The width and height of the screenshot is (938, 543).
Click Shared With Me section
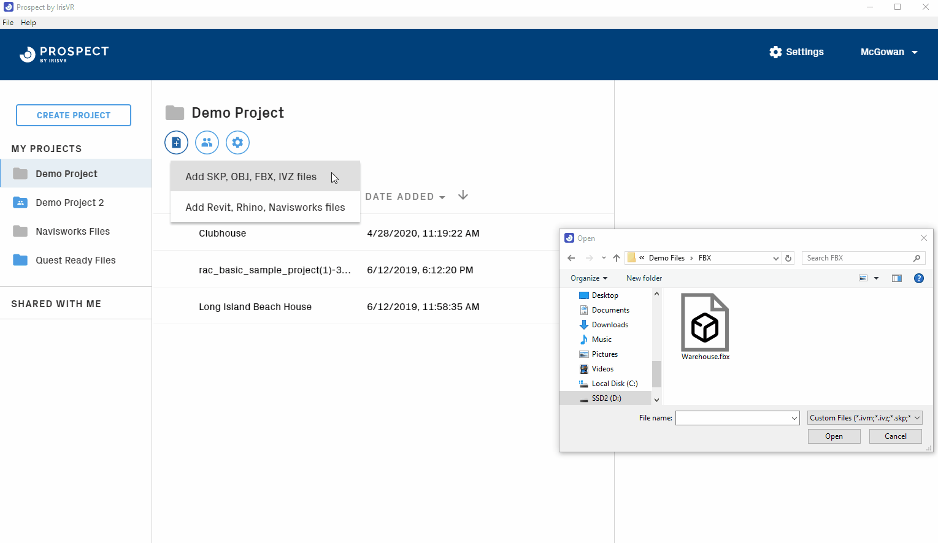coord(56,304)
